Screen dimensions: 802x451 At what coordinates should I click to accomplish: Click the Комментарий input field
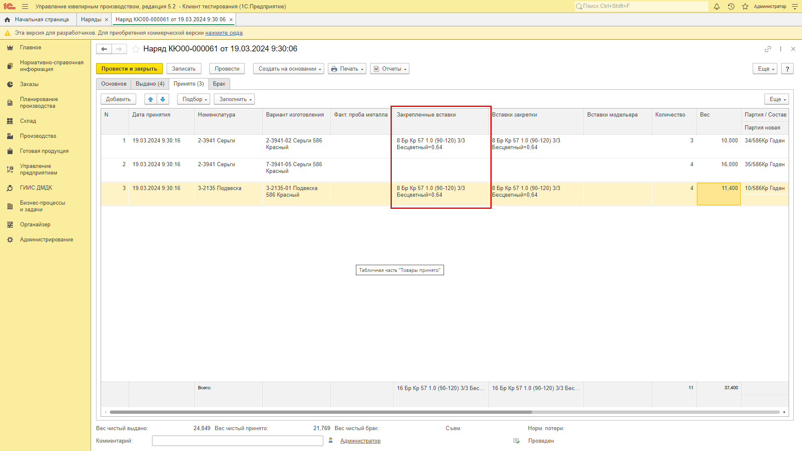[x=238, y=441]
